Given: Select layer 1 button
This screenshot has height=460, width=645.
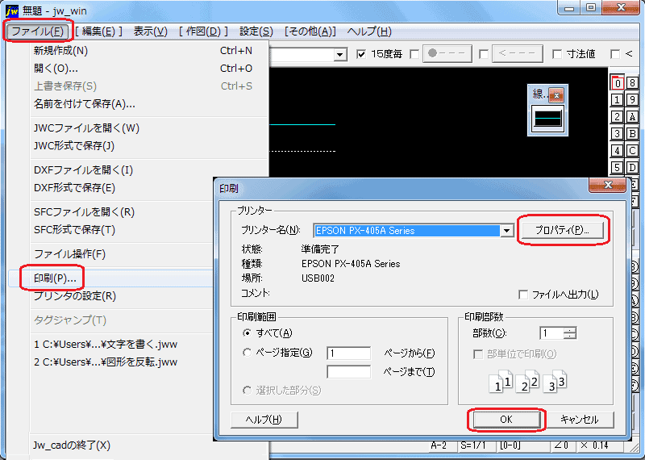Looking at the screenshot, I should point(617,100).
